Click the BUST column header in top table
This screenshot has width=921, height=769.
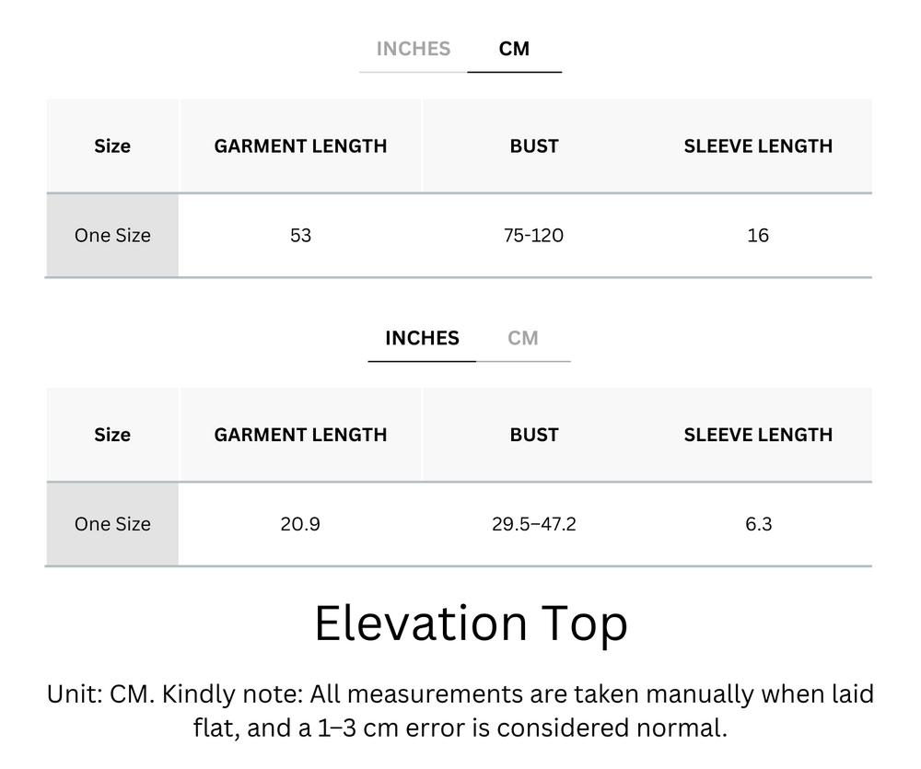533,146
